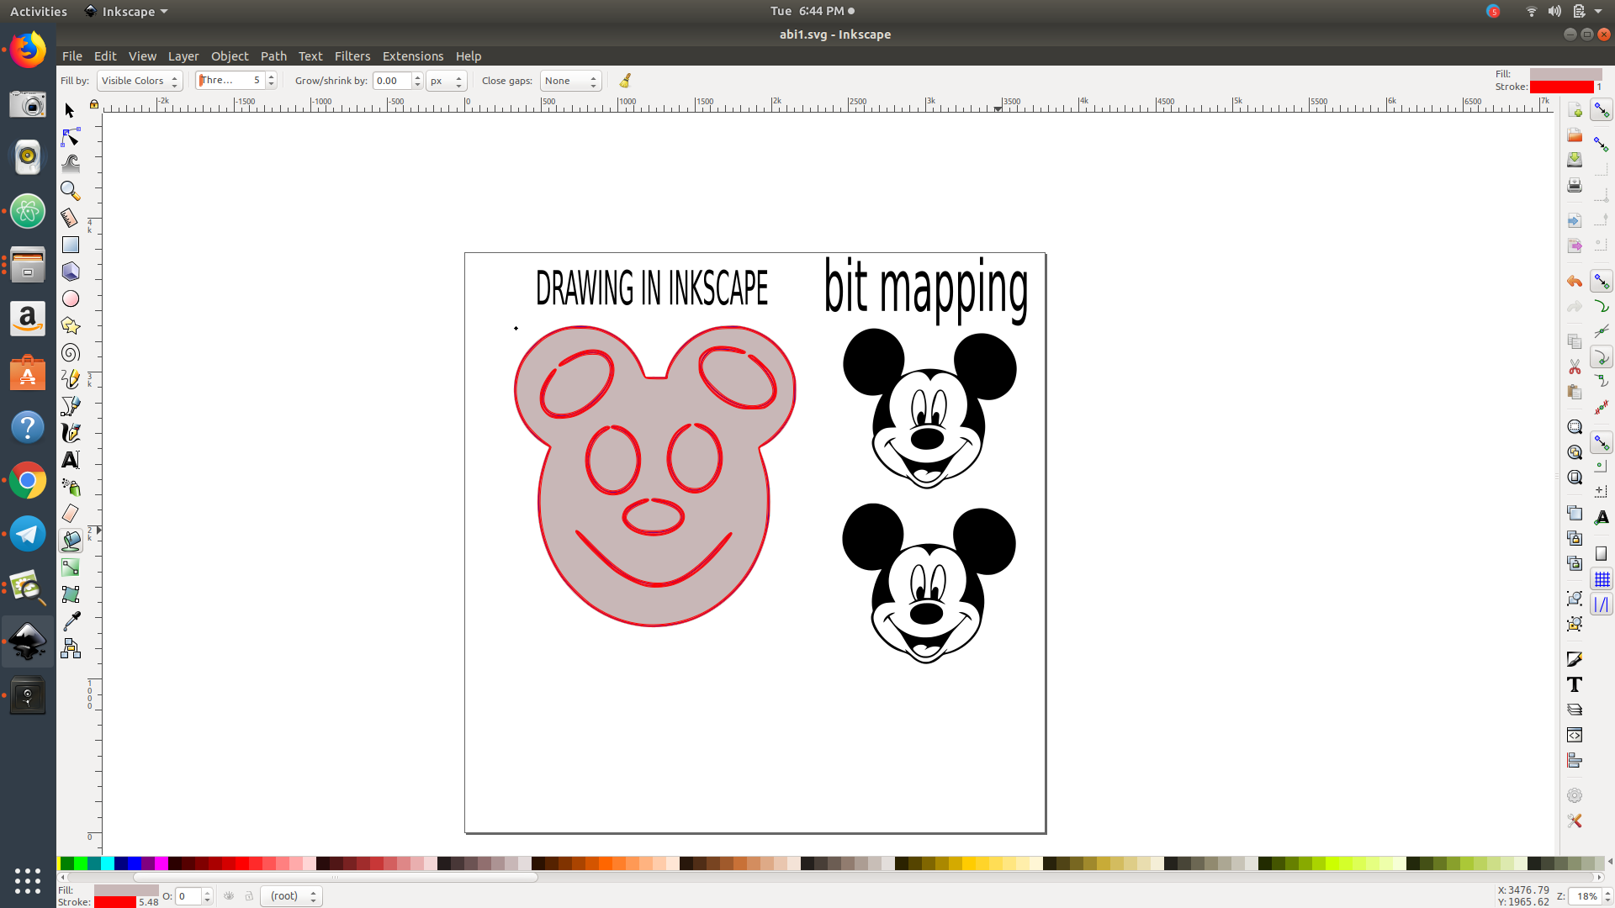The image size is (1615, 908).
Task: Select the Star polygon tool
Action: [x=70, y=325]
